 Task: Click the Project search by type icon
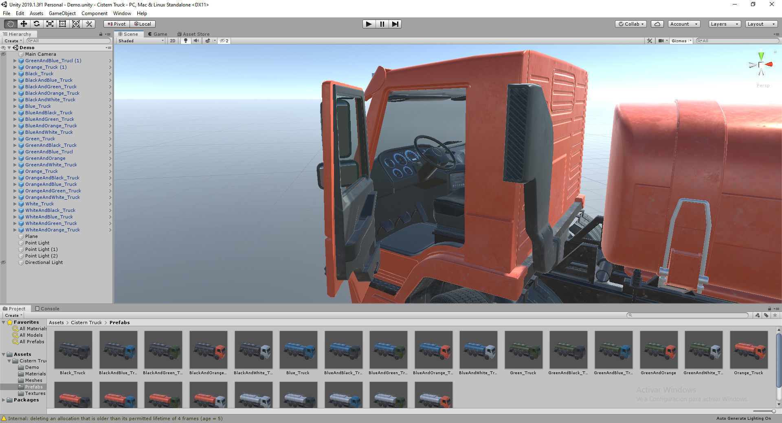point(757,315)
